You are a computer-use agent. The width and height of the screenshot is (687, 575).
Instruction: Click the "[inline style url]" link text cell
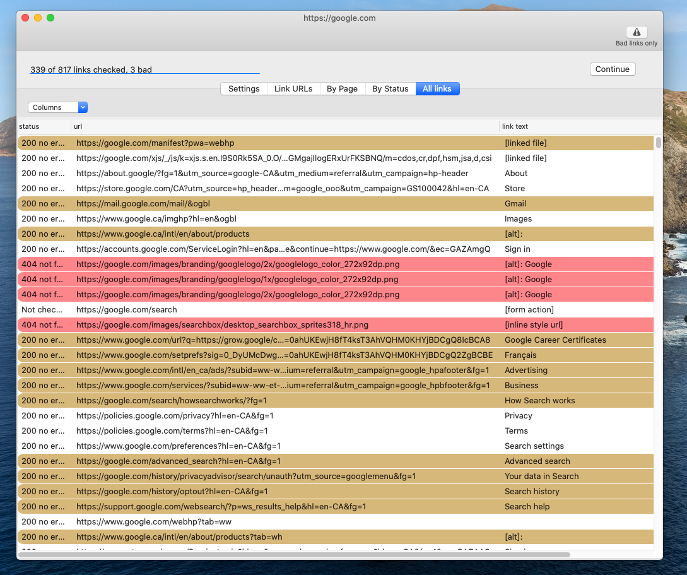534,325
